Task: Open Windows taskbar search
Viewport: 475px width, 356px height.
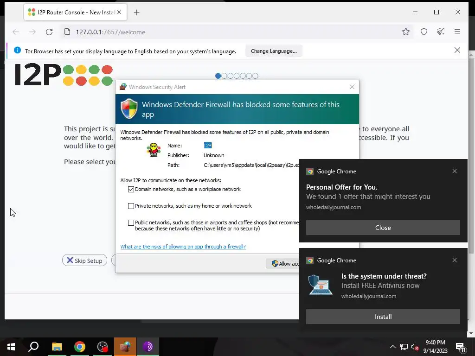Action: [x=33, y=347]
